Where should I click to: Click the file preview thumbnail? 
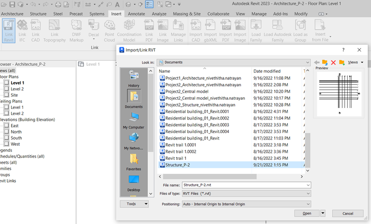click(x=339, y=94)
